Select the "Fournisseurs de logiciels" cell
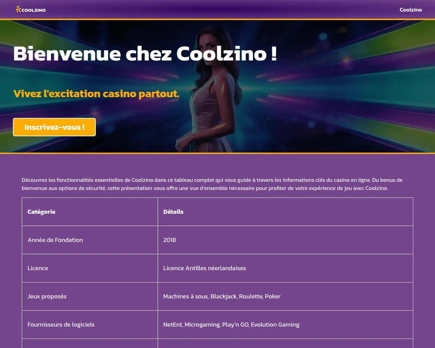435x348 pixels. coord(90,325)
